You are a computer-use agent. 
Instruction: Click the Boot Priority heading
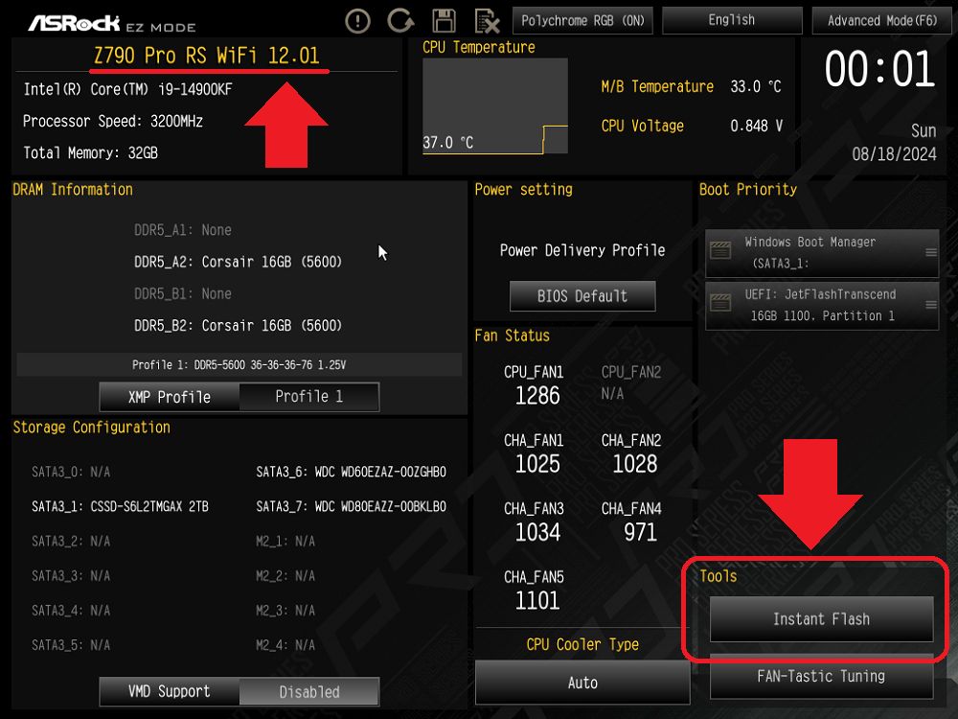pyautogui.click(x=748, y=190)
